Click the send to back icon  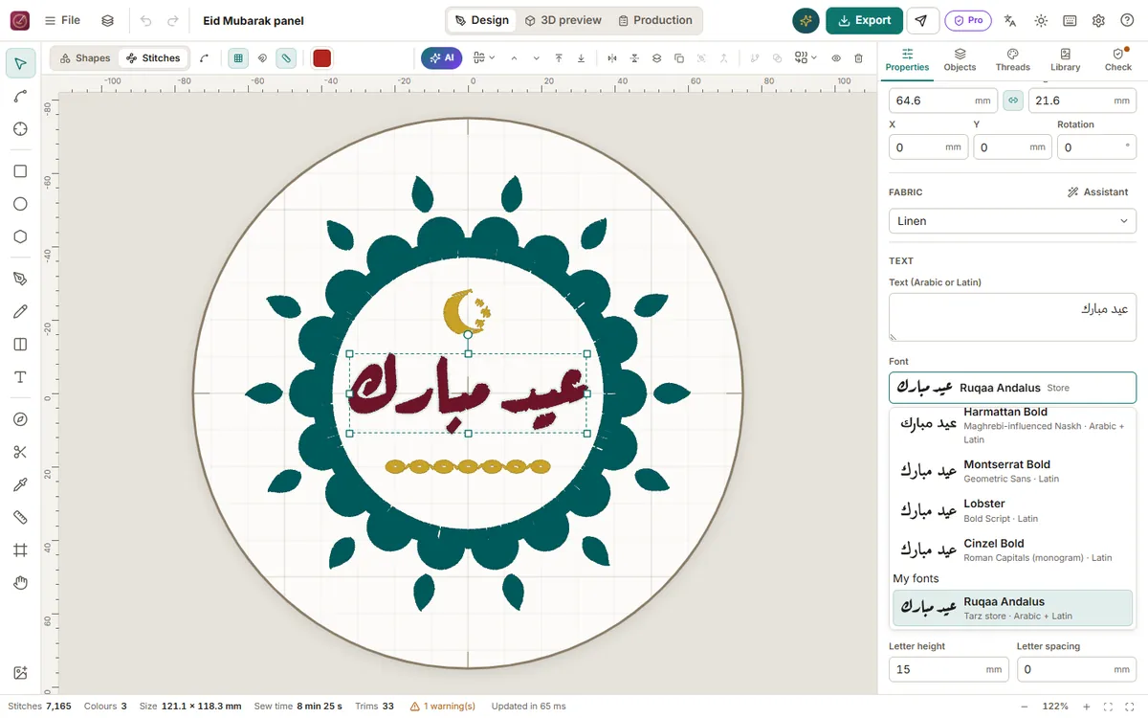point(582,58)
